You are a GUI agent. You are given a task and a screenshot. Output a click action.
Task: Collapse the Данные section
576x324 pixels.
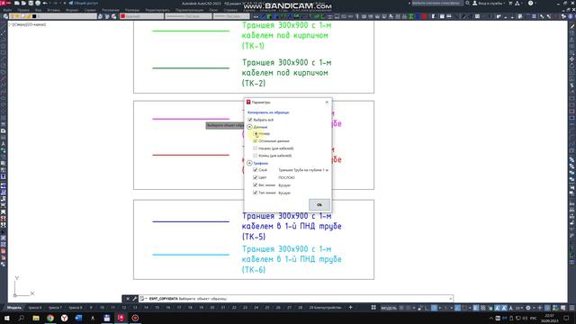[x=249, y=127]
